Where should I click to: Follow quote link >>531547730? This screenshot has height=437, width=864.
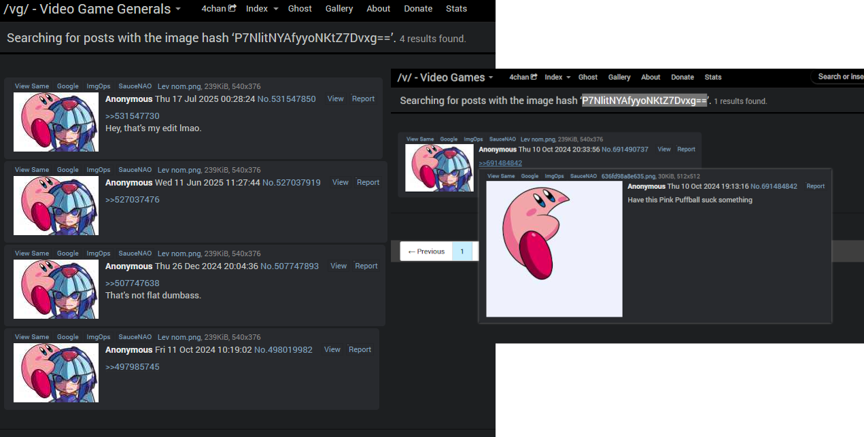point(133,116)
